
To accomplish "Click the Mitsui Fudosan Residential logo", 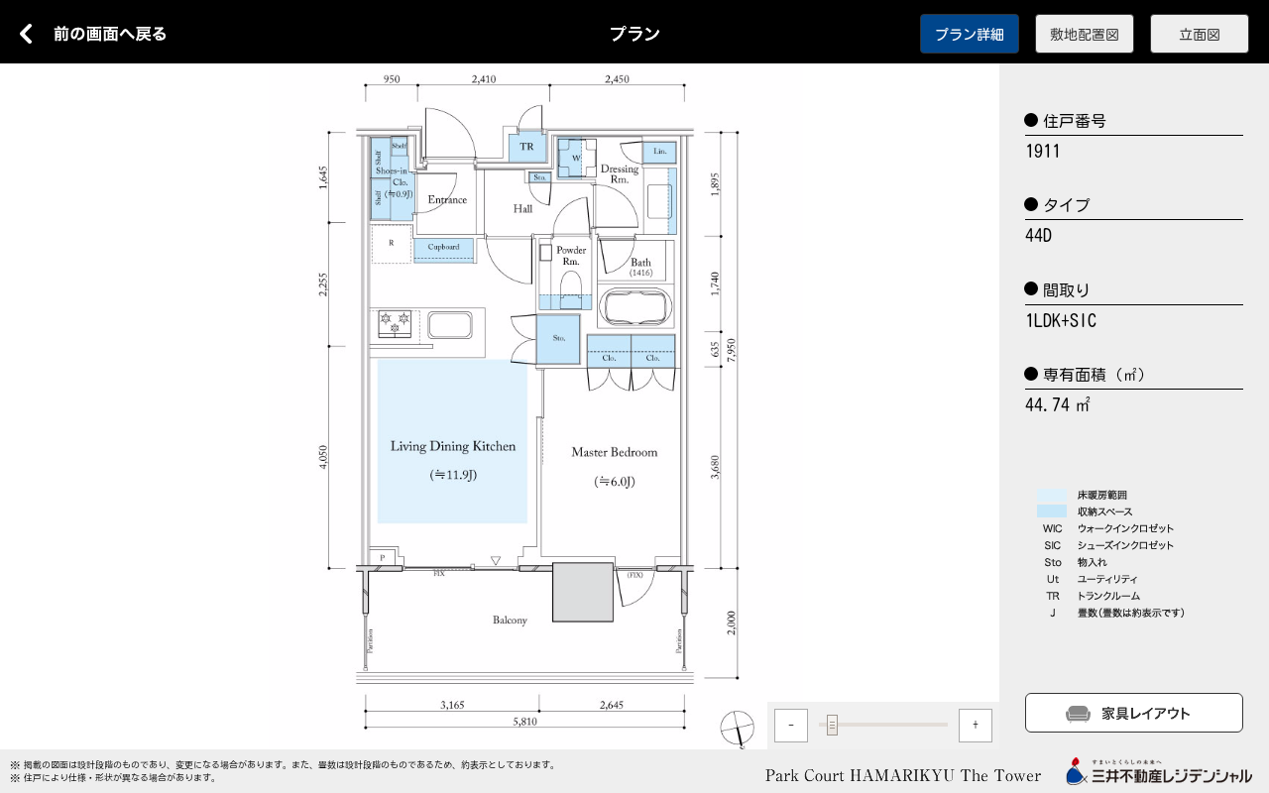I will [x=1158, y=773].
